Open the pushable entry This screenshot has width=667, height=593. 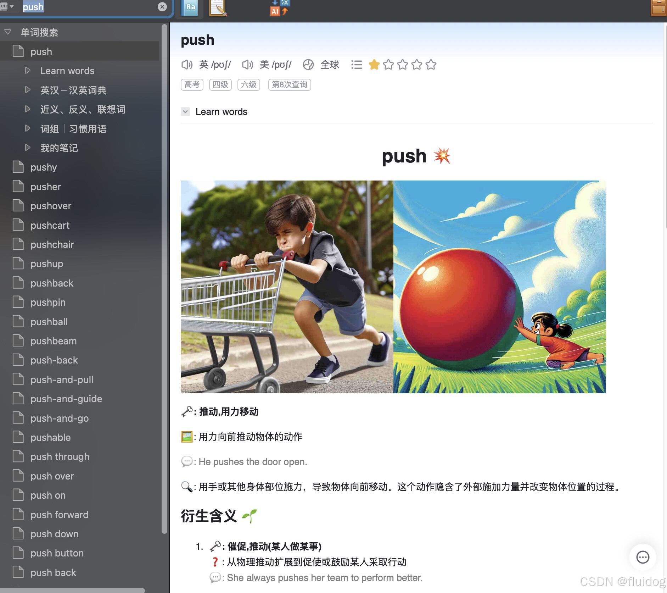(79, 437)
